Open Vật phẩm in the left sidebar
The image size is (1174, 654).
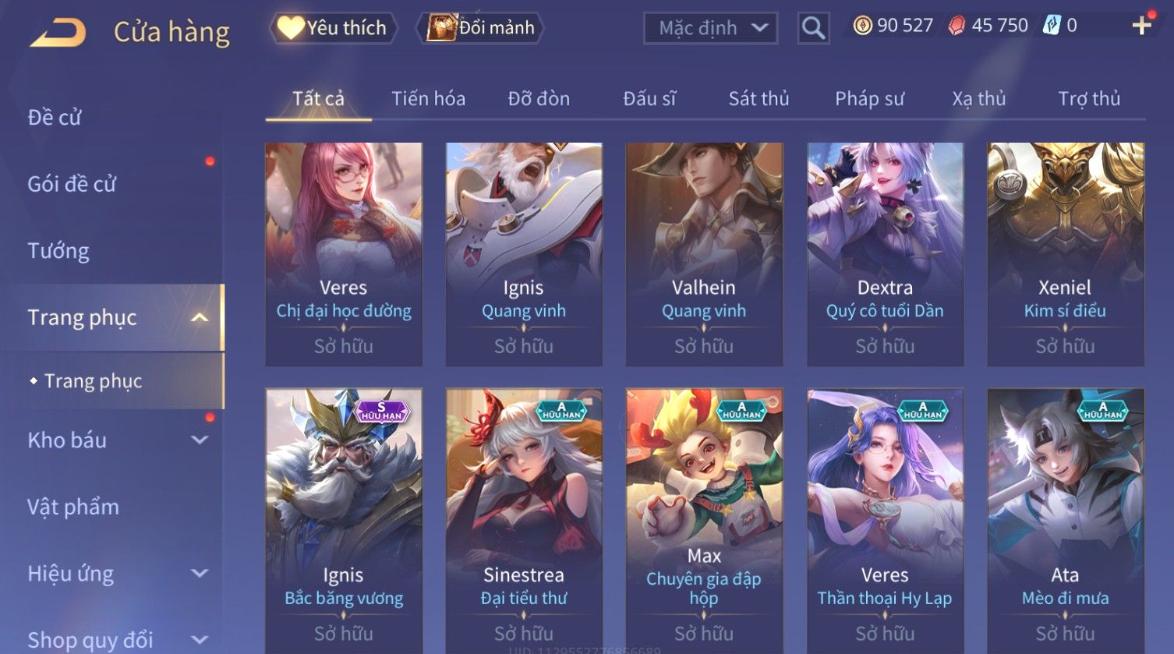(x=73, y=507)
